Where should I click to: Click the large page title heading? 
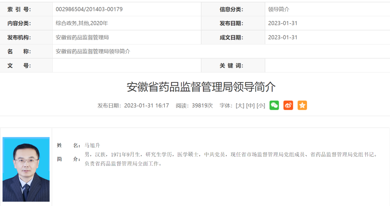tap(201, 87)
